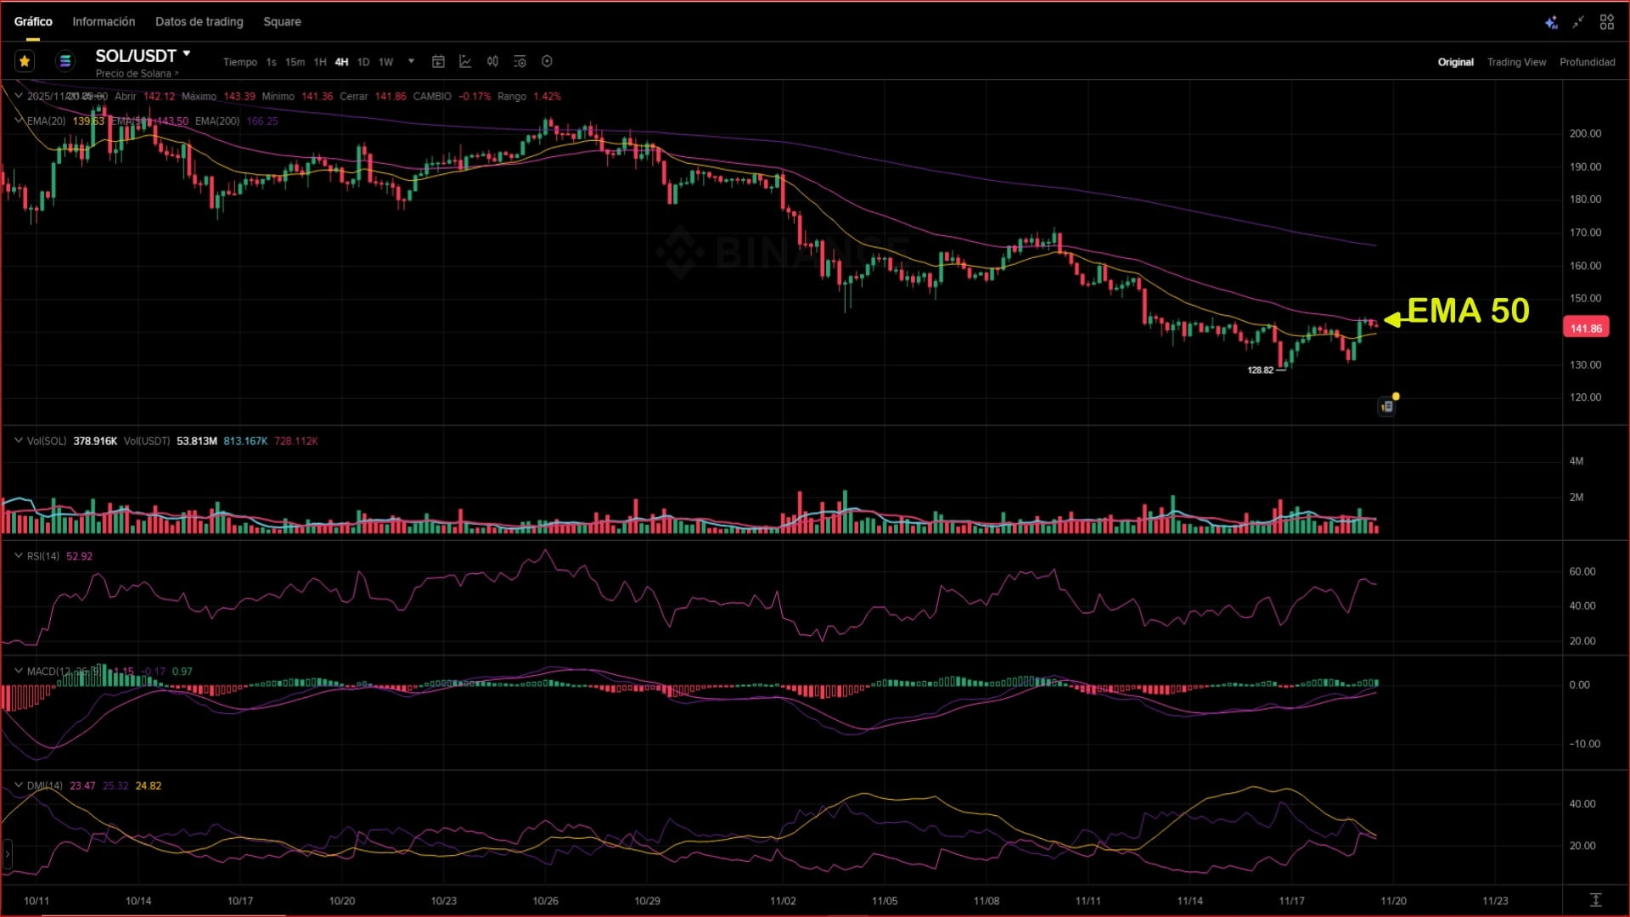This screenshot has height=917, width=1630.
Task: Switch chart to Trading View mode
Action: tap(1516, 62)
